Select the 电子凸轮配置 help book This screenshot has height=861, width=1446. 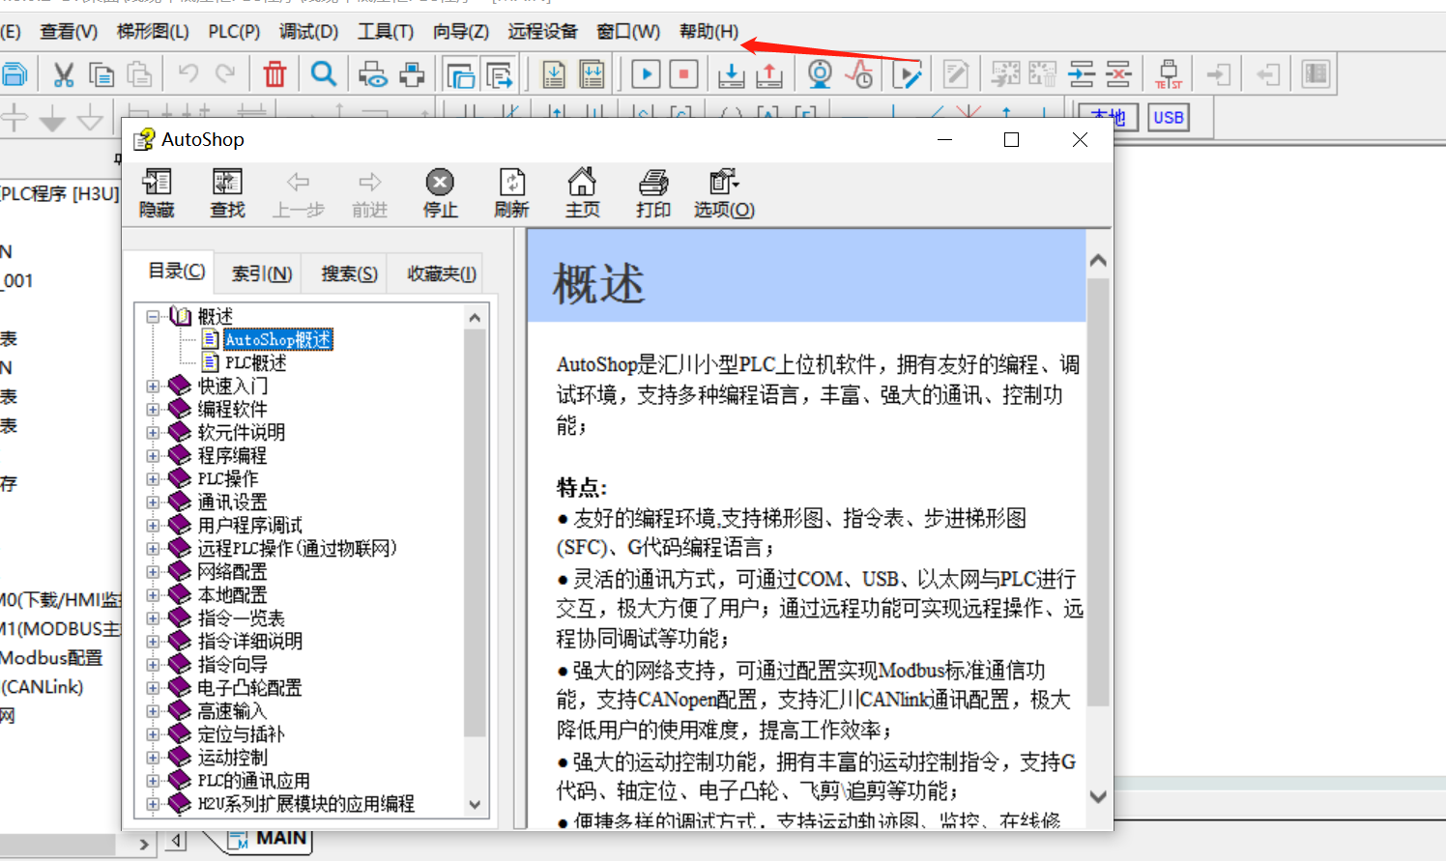(x=249, y=687)
